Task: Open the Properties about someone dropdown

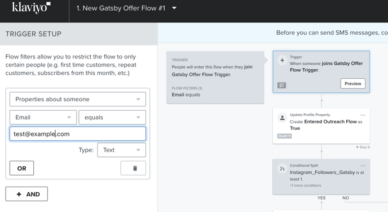Action: [x=78, y=99]
